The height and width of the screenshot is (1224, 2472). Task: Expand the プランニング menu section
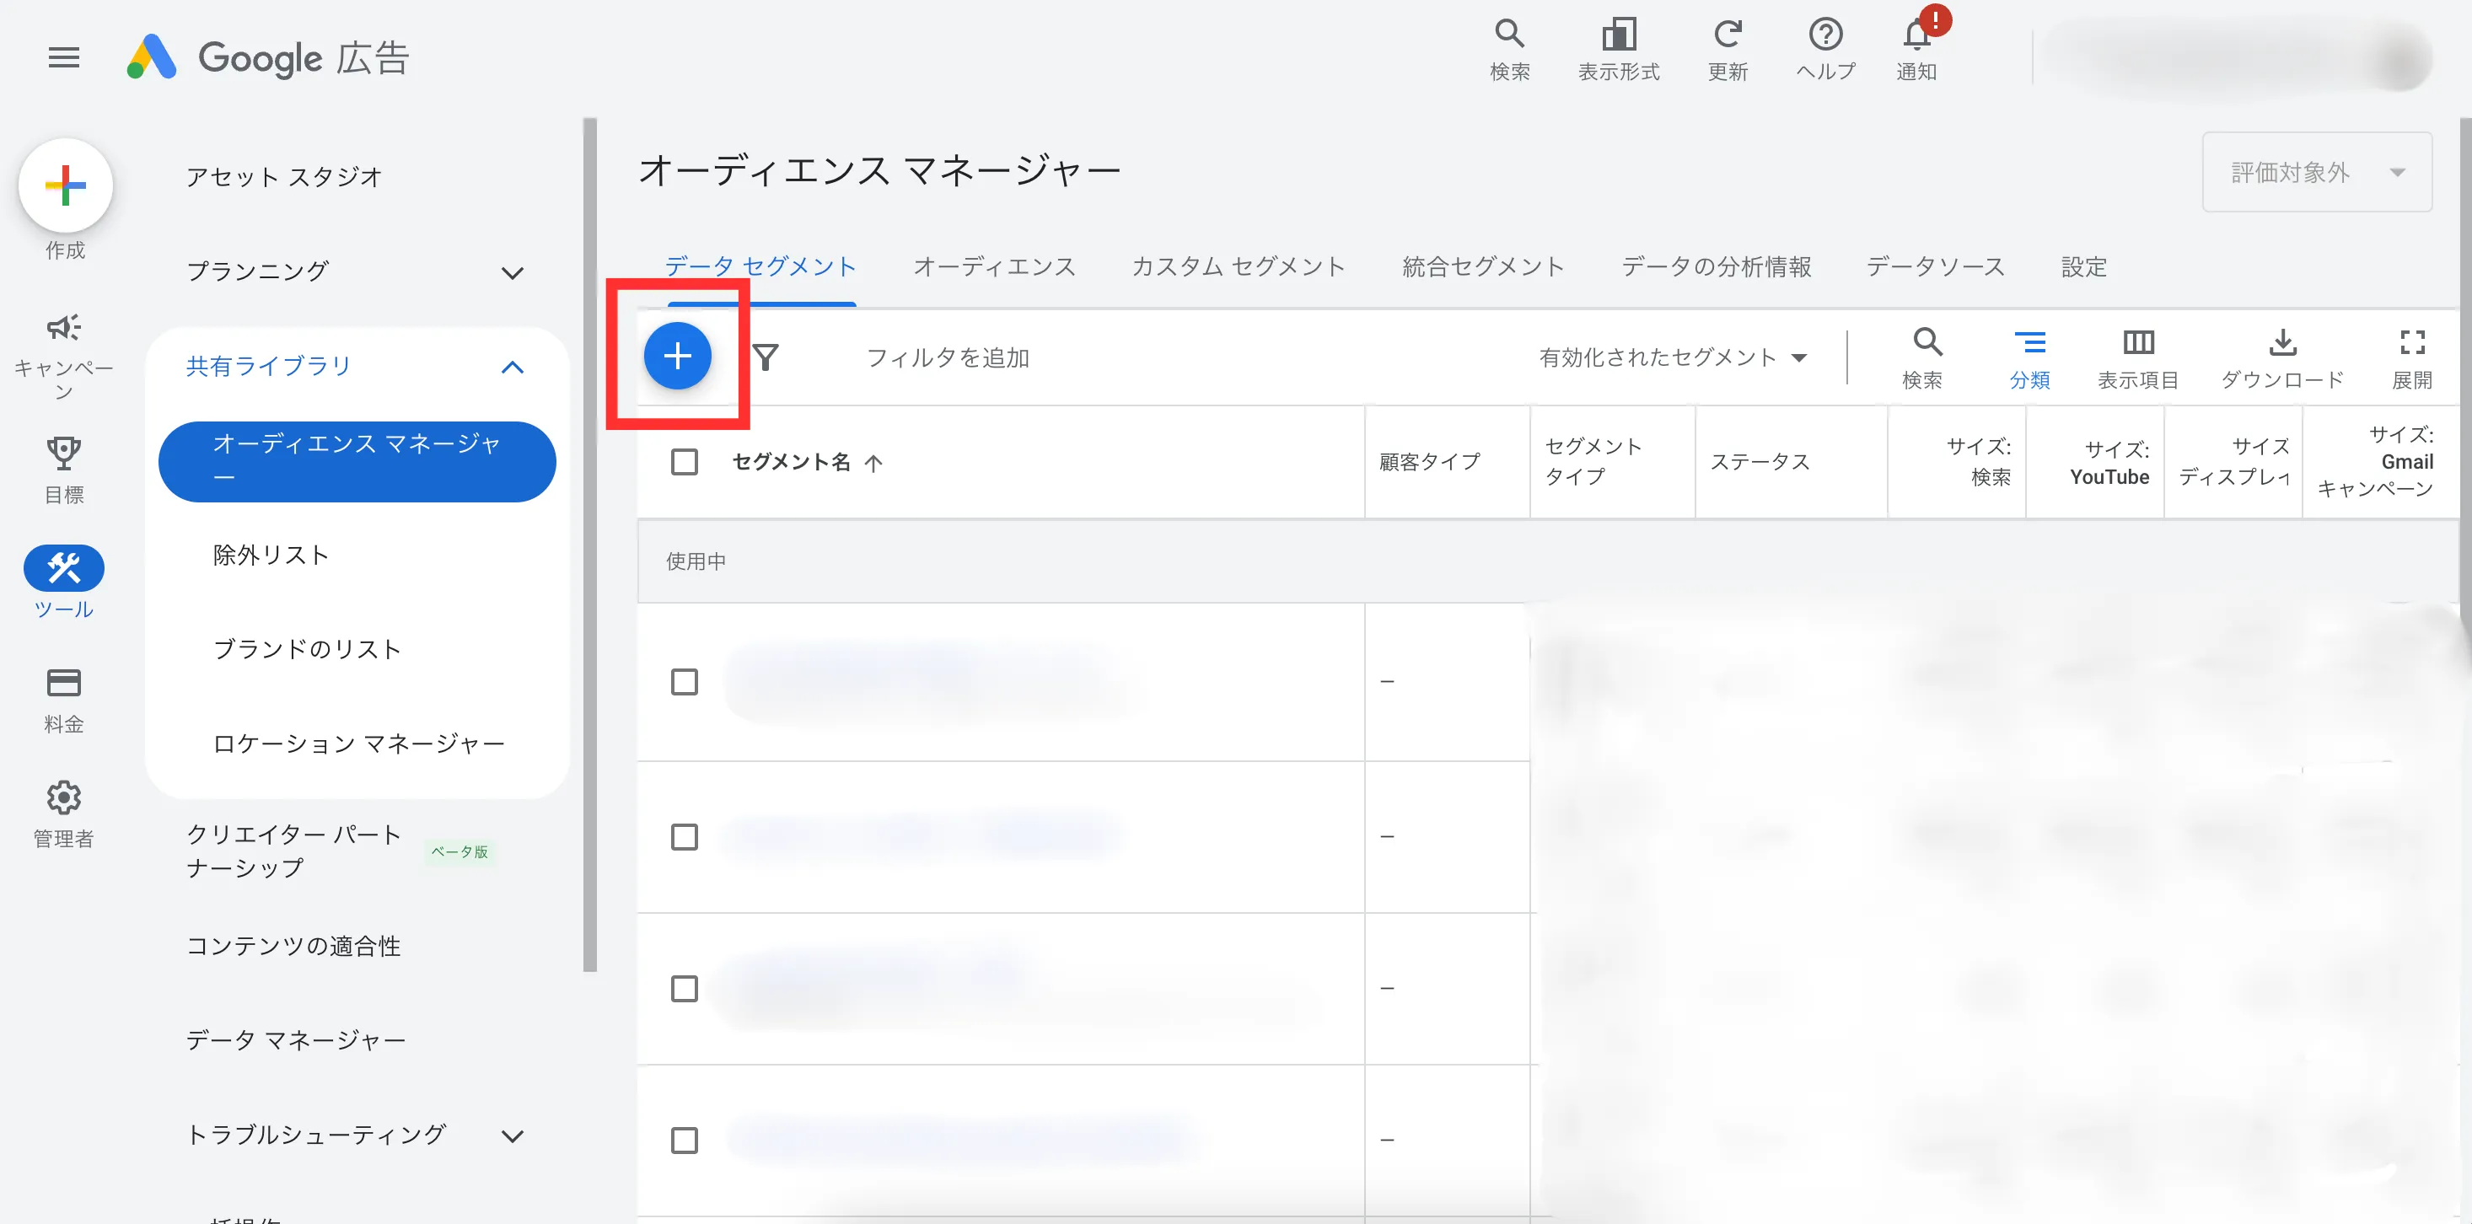click(513, 272)
